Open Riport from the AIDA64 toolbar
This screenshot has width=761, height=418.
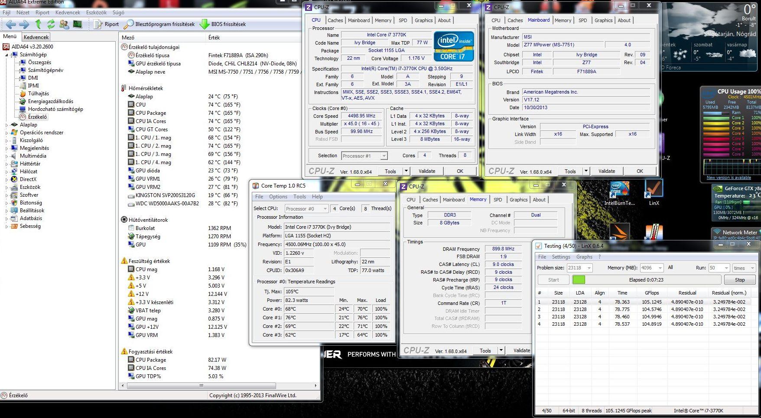[107, 24]
